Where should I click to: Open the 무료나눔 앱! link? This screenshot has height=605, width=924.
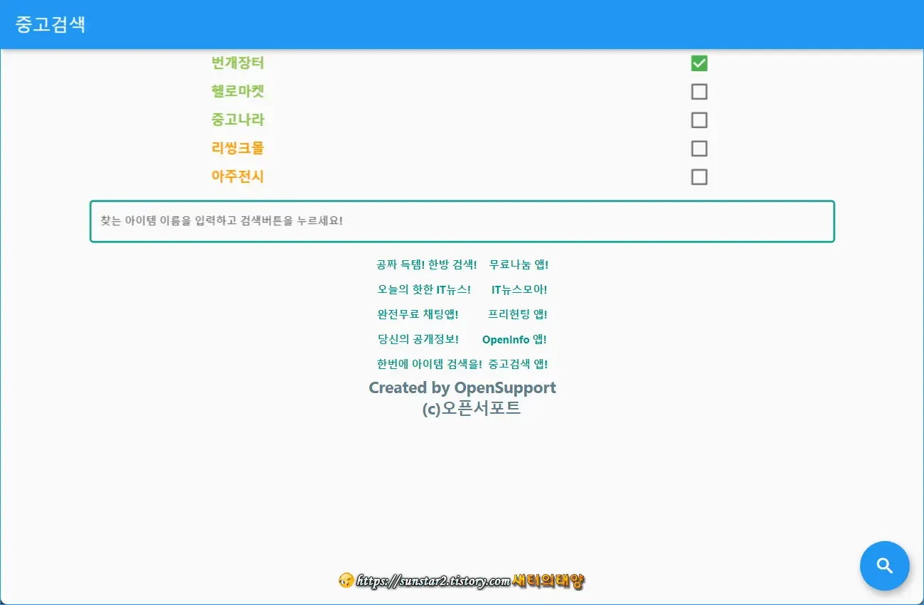[x=517, y=264]
